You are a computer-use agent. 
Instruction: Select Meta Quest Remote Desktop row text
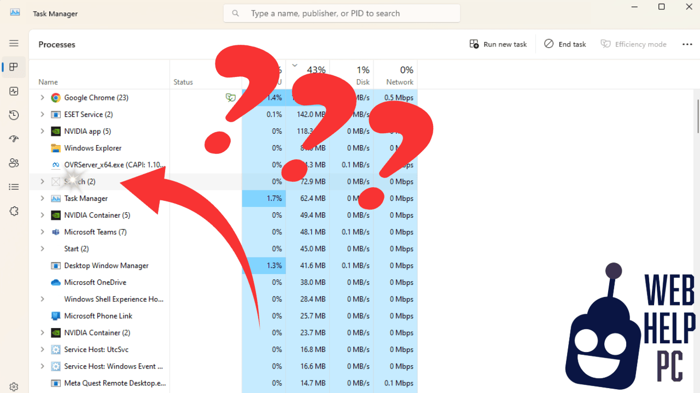tap(115, 383)
